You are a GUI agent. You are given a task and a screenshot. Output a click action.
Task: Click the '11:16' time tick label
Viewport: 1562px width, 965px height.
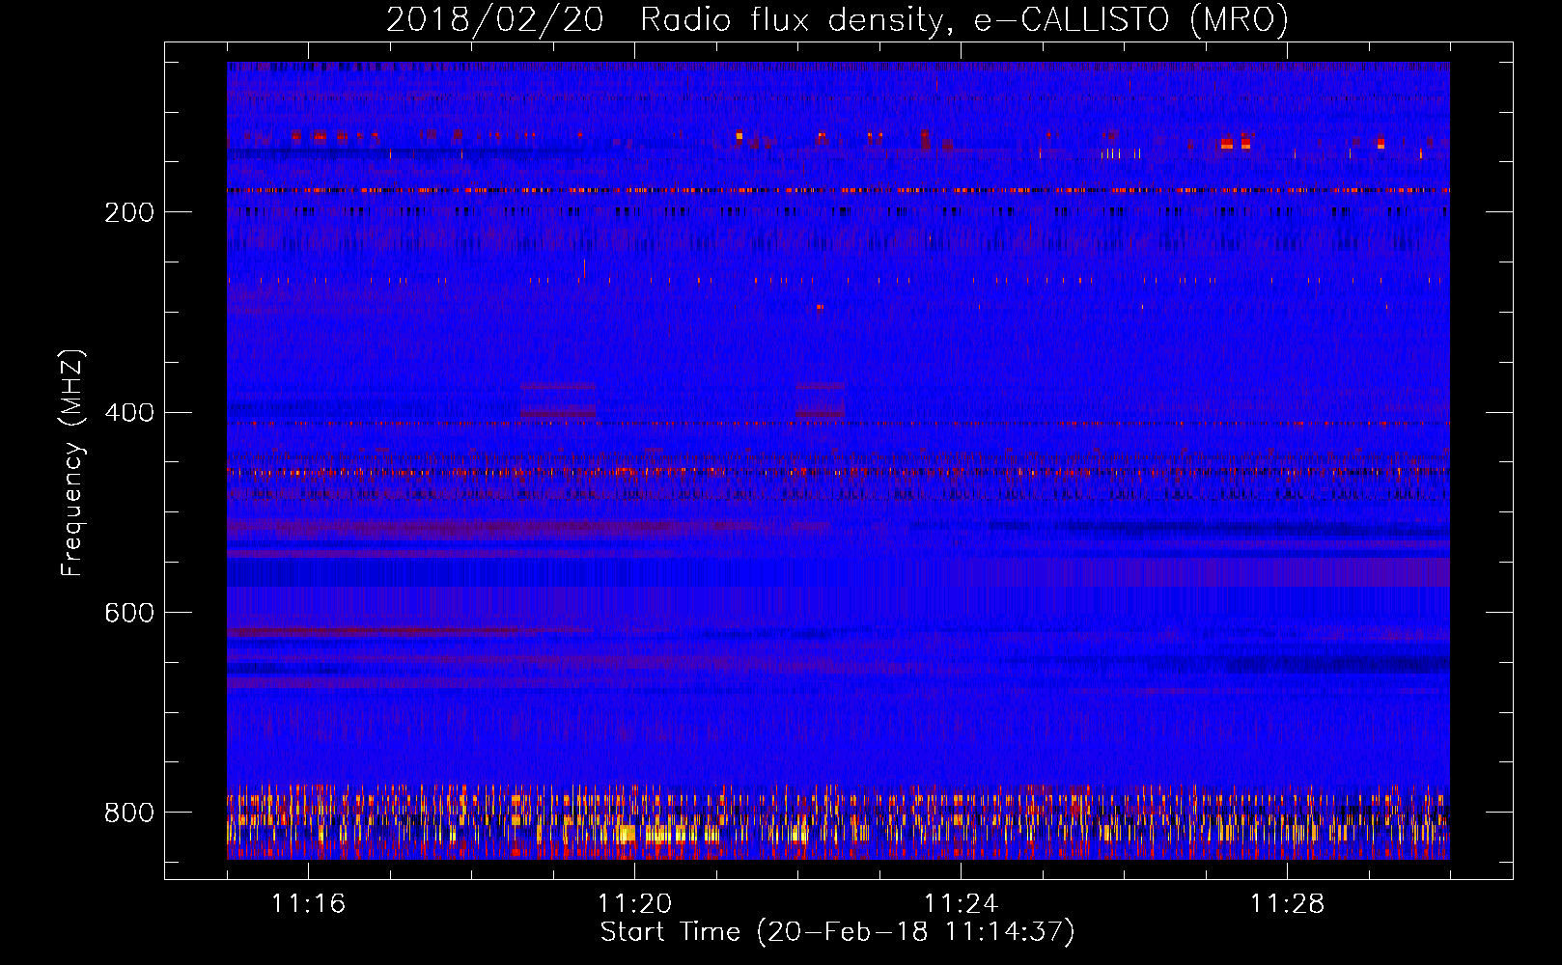pos(308,904)
